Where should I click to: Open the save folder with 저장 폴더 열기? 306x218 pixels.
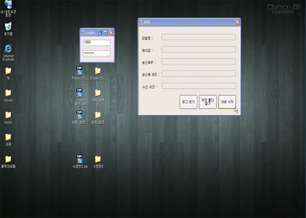(x=208, y=102)
